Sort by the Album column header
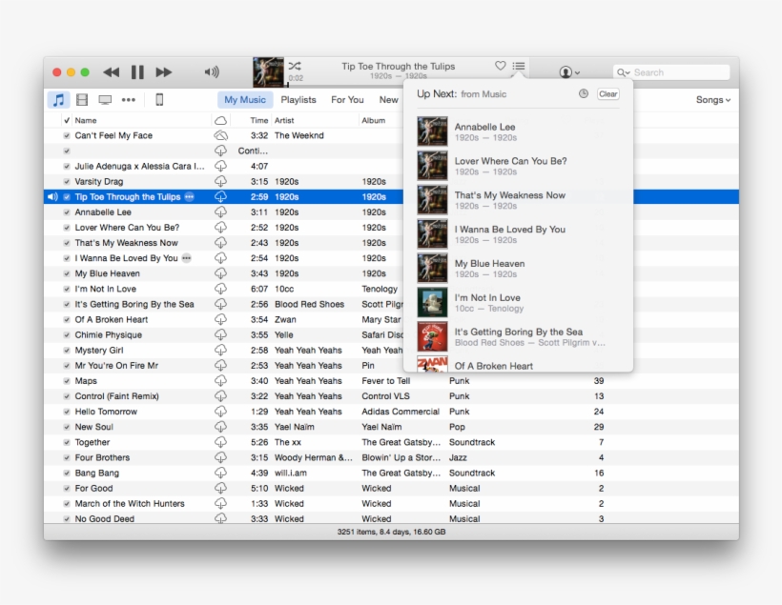The width and height of the screenshot is (782, 605). 374,120
